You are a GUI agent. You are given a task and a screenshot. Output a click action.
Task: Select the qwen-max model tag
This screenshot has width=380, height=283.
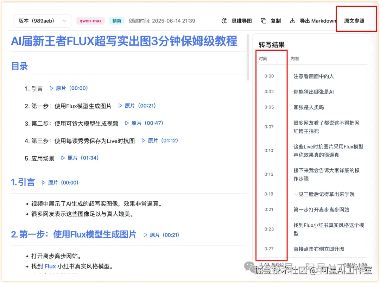tap(90, 21)
